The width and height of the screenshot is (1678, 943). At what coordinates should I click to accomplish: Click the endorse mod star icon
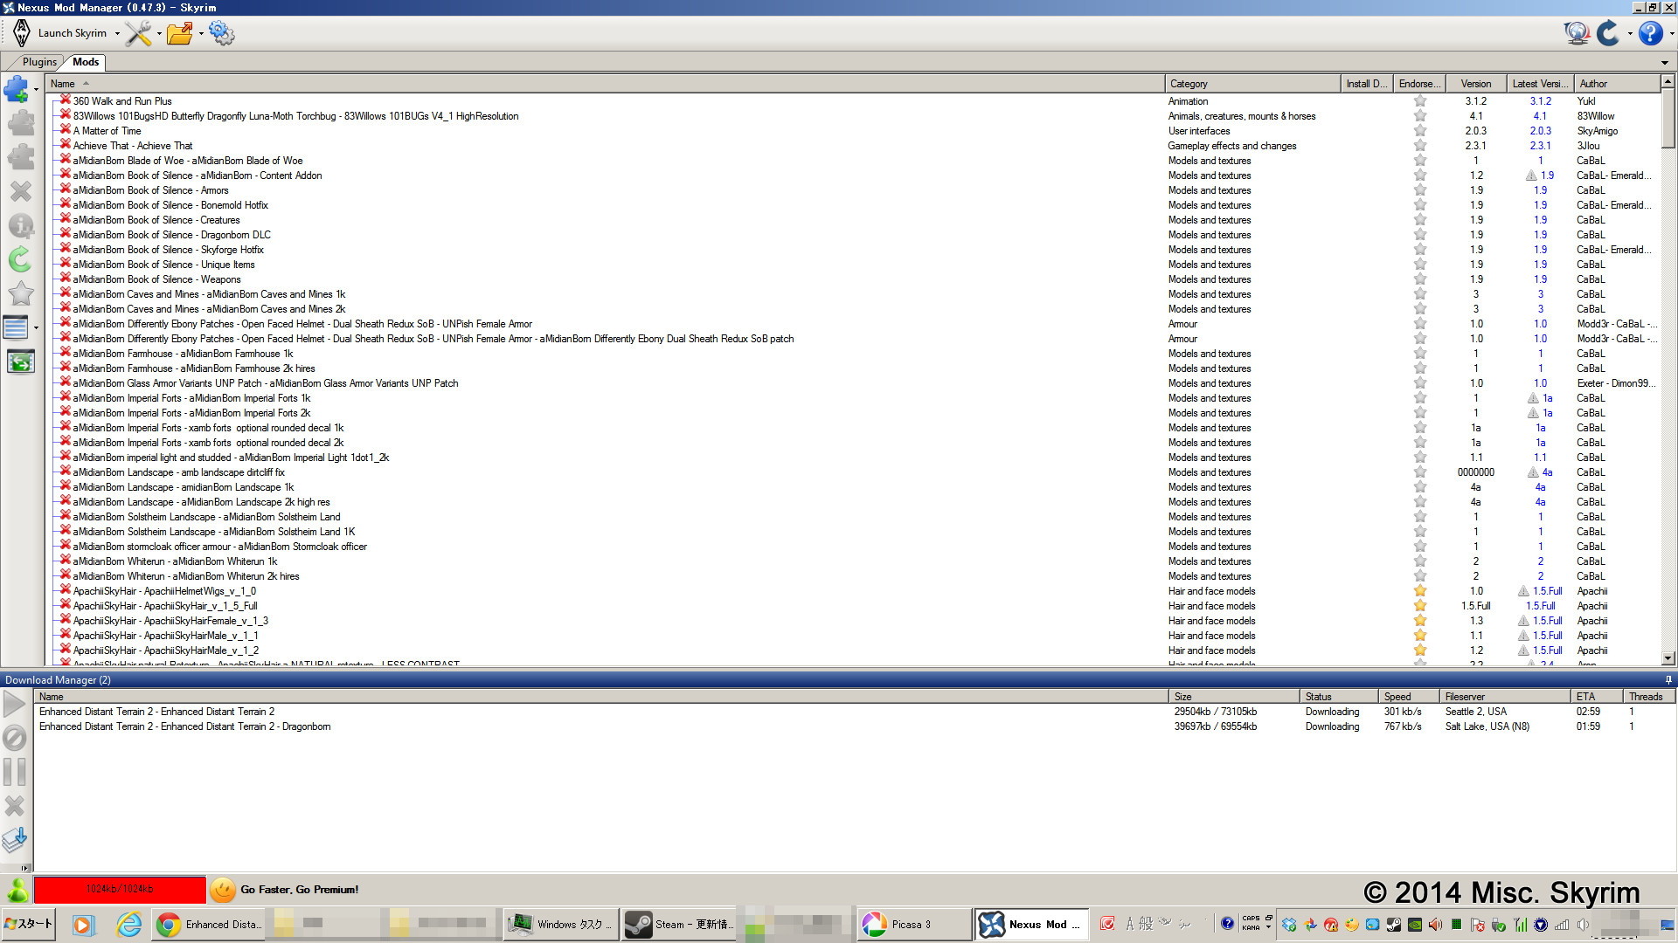tap(20, 293)
